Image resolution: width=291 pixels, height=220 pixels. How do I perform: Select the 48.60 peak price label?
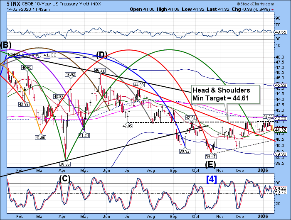[27, 67]
